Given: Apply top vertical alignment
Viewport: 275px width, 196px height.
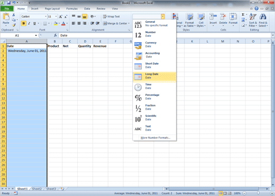Looking at the screenshot, I should pos(74,16).
